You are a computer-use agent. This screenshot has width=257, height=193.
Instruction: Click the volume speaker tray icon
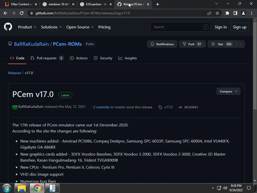[x=225, y=188]
